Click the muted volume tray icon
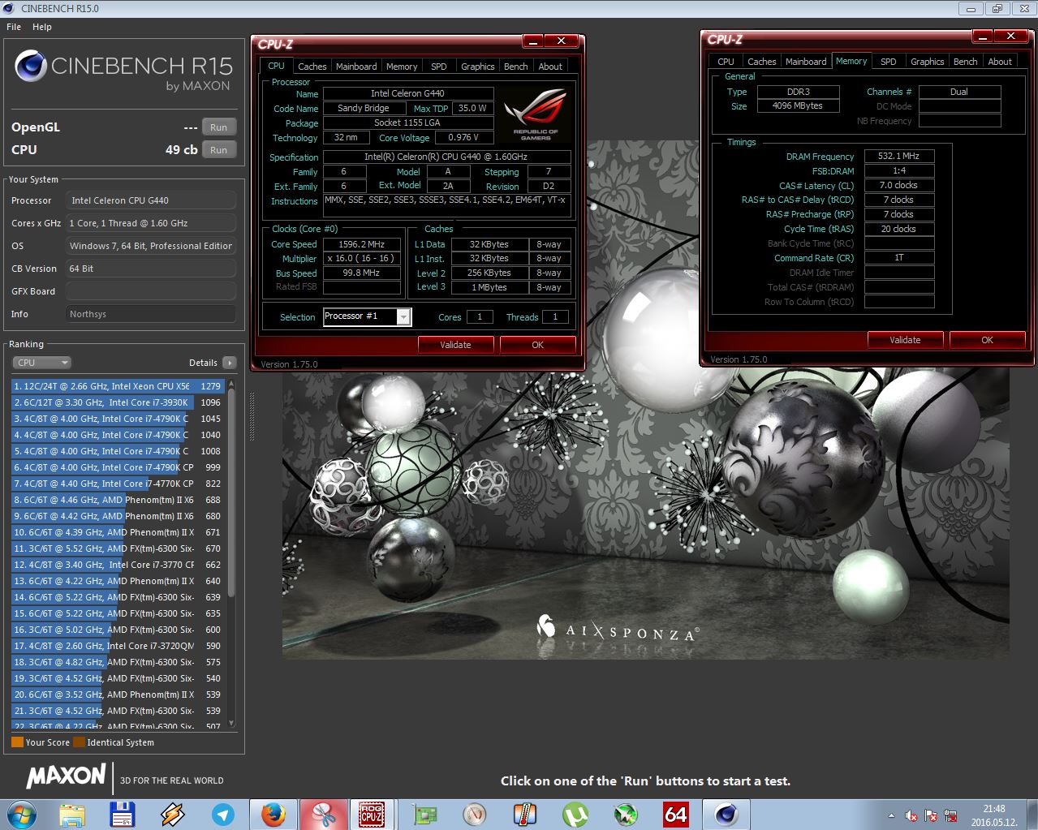This screenshot has width=1038, height=830. click(x=911, y=815)
